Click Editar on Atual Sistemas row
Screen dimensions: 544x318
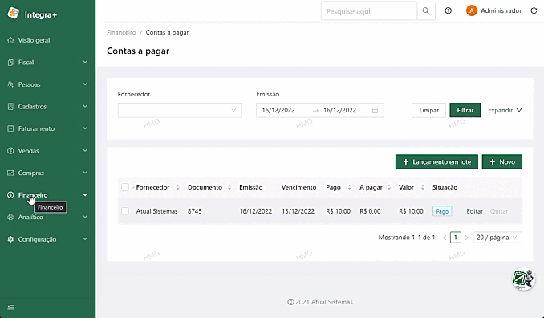coord(475,211)
